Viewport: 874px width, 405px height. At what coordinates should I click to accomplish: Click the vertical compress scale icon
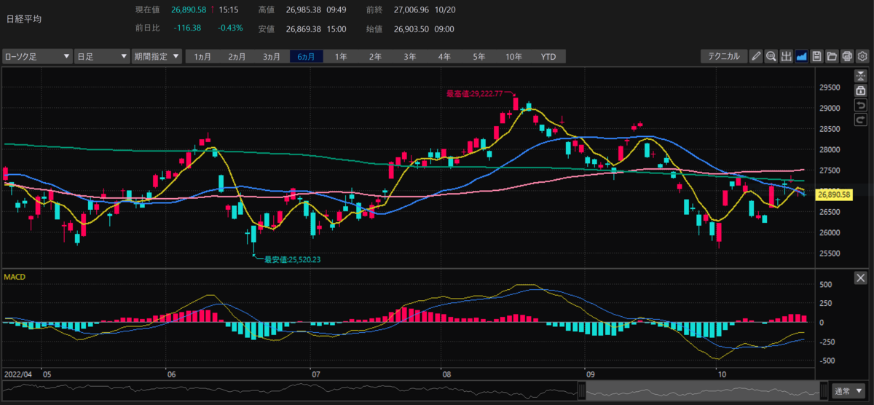point(861,76)
